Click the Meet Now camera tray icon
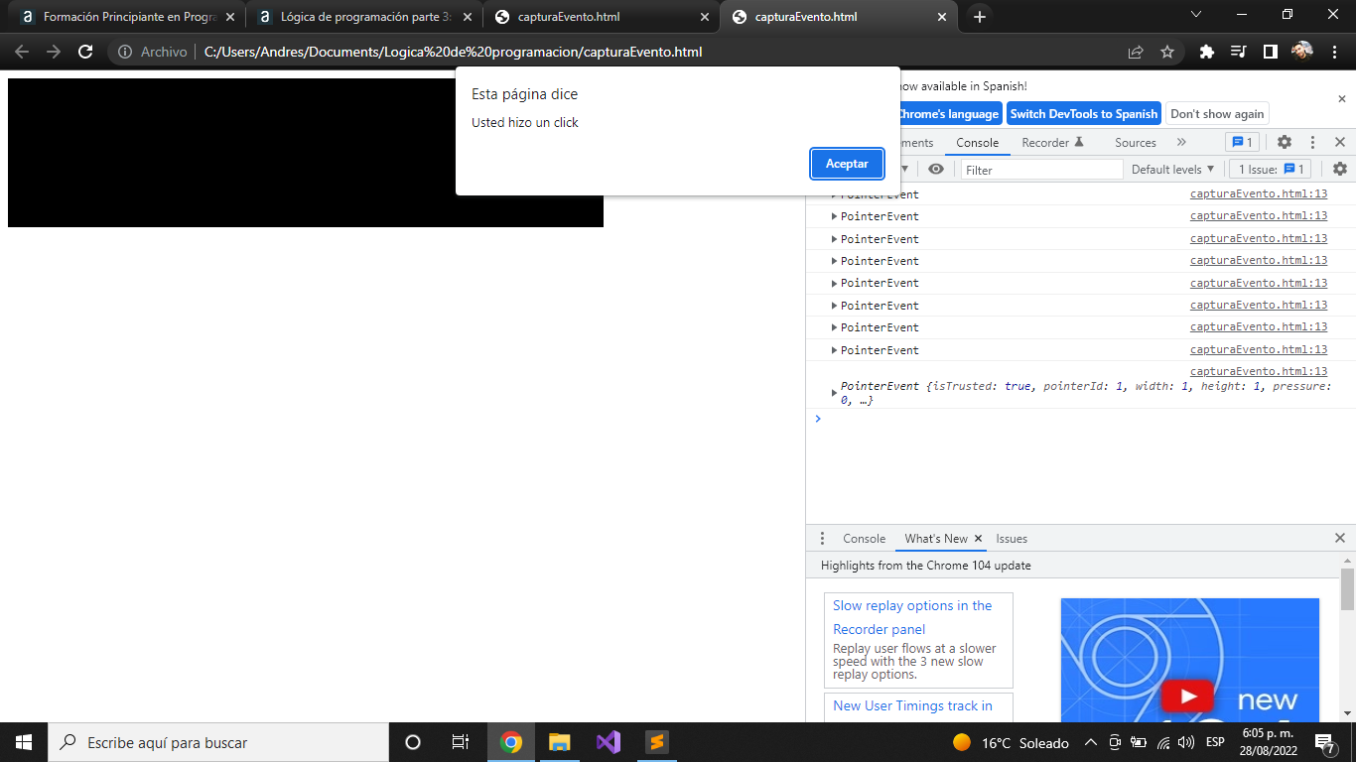Image resolution: width=1356 pixels, height=762 pixels. [1115, 742]
